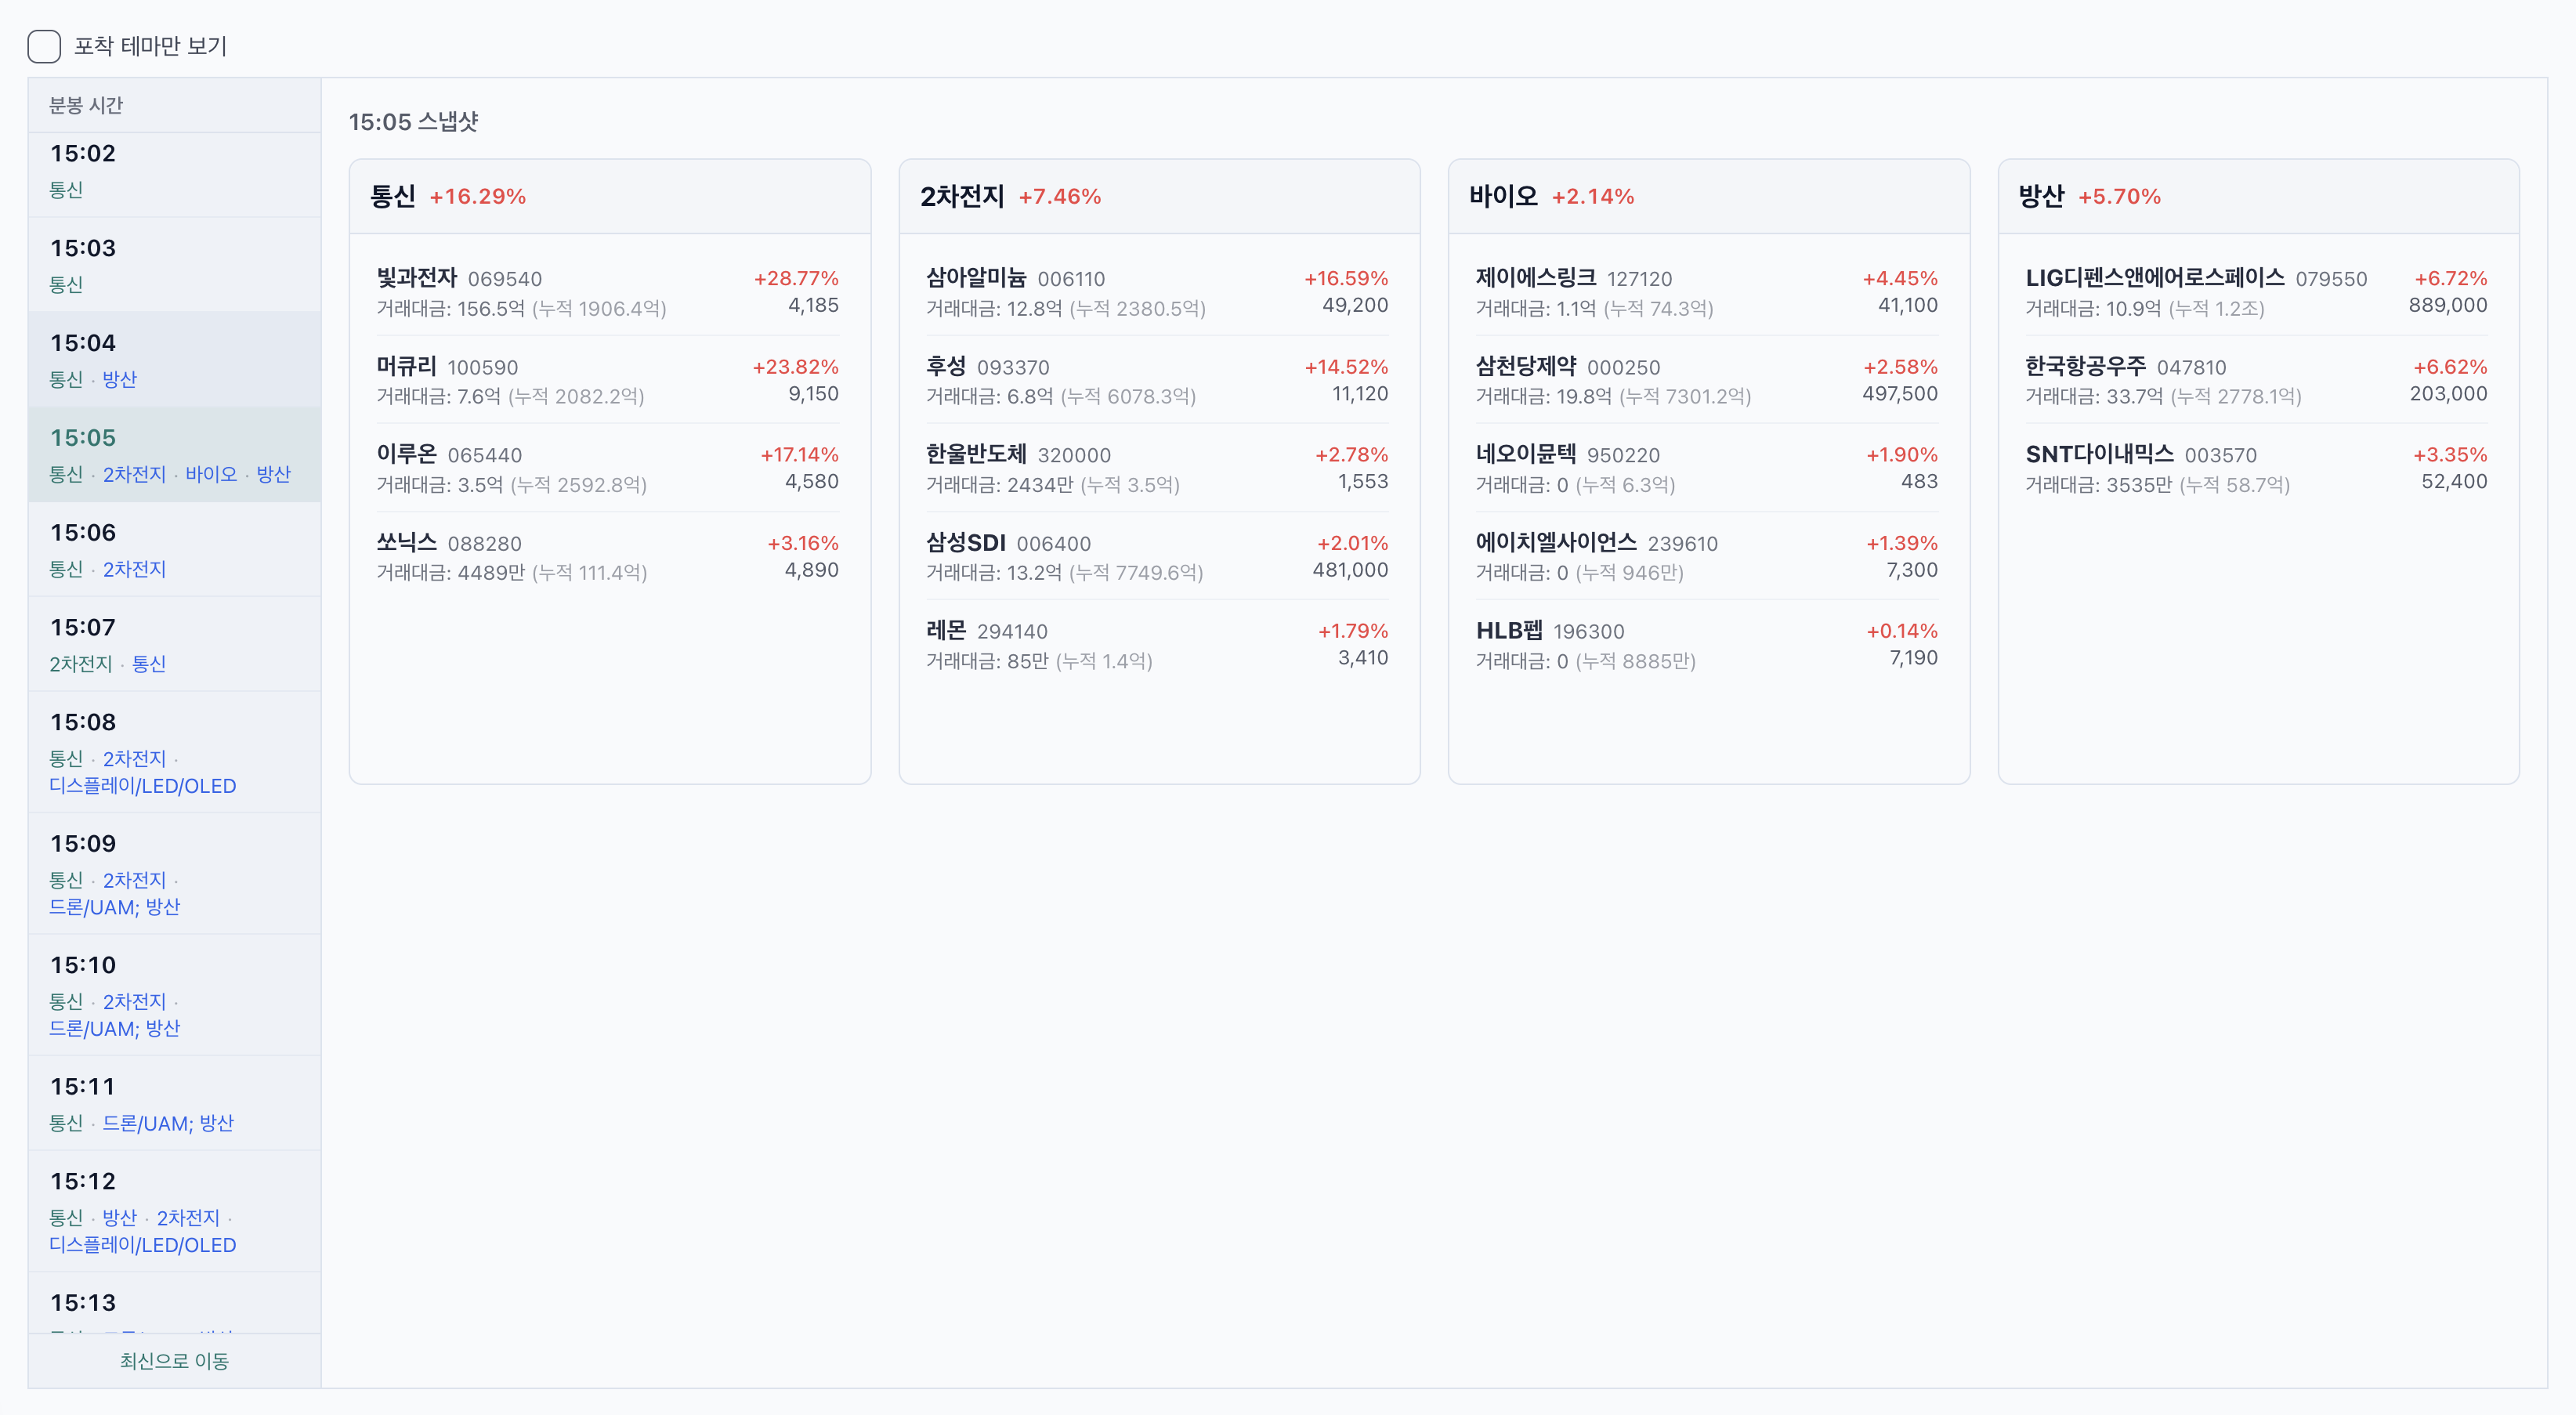The width and height of the screenshot is (2576, 1415).
Task: Select the 15:02 time entry
Action: 174,174
